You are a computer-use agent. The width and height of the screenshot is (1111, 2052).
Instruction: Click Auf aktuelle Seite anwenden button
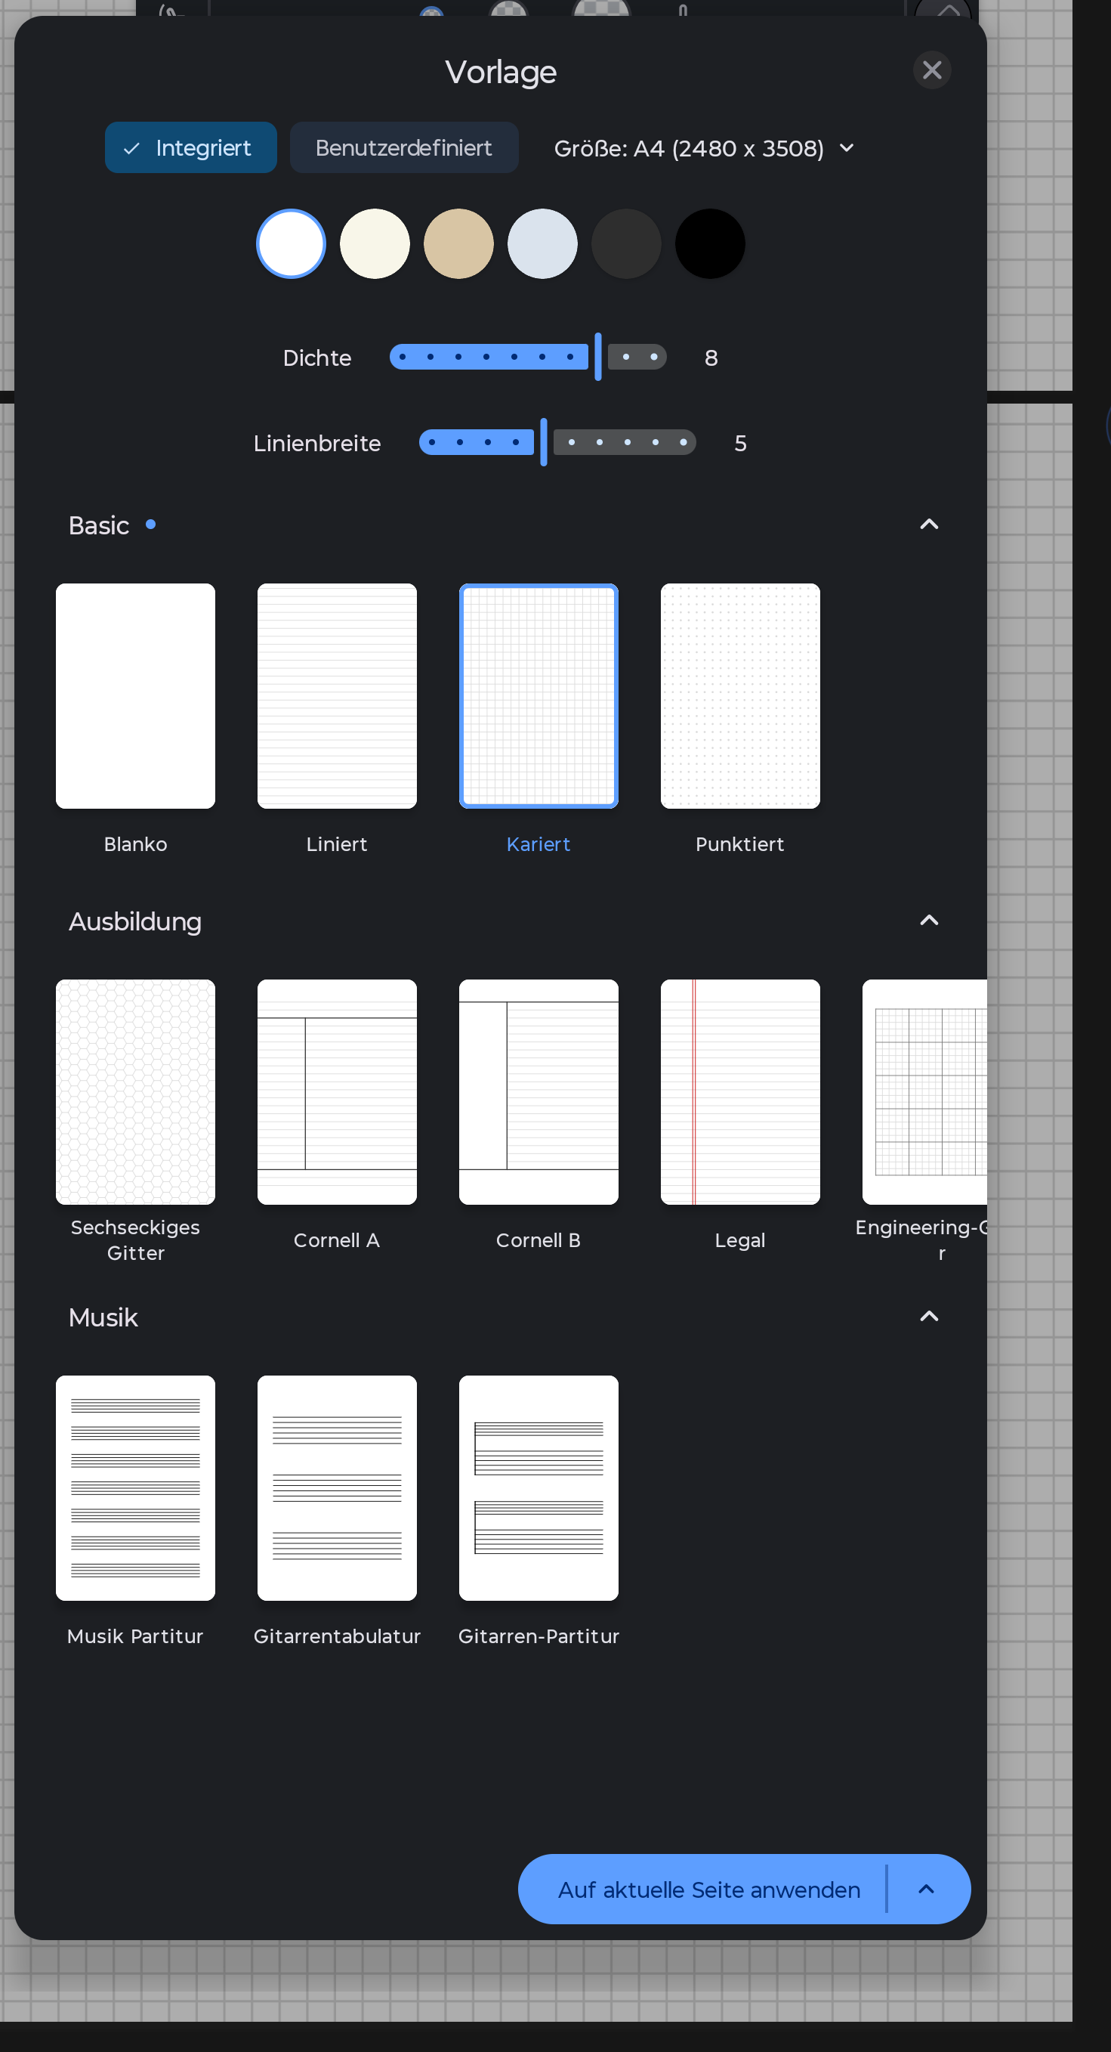tap(708, 1890)
